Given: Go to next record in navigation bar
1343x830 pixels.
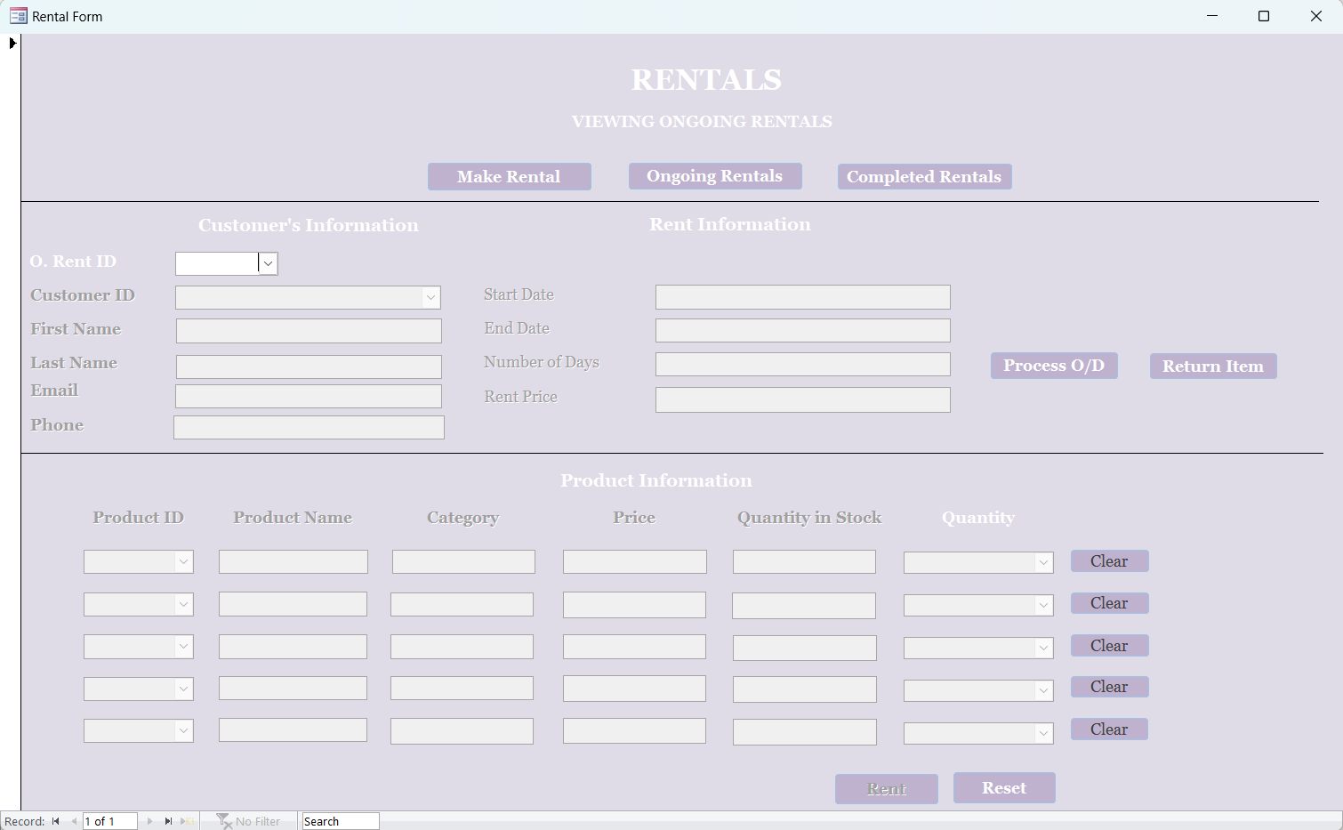Looking at the screenshot, I should click(149, 821).
